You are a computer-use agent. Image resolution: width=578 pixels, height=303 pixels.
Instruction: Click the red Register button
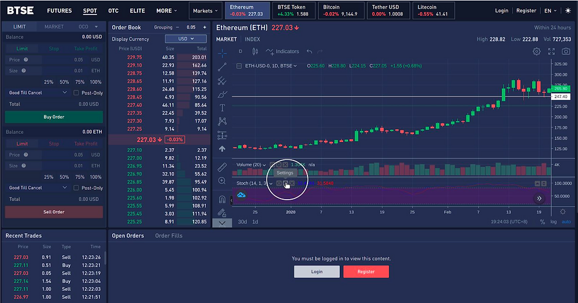[366, 272]
